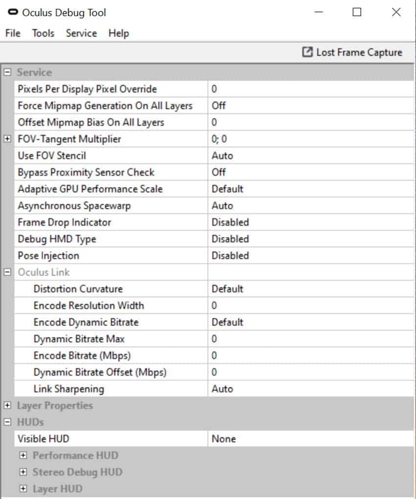Maximize the Oculus Debug Tool window

click(357, 12)
